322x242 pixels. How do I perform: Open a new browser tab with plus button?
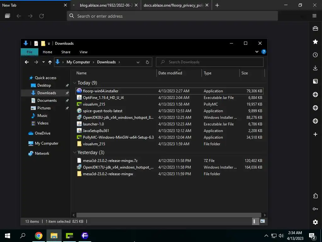point(217,5)
